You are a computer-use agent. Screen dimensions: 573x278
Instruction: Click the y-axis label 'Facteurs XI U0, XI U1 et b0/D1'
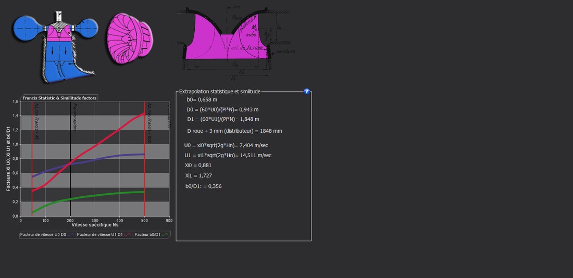[x=8, y=159]
